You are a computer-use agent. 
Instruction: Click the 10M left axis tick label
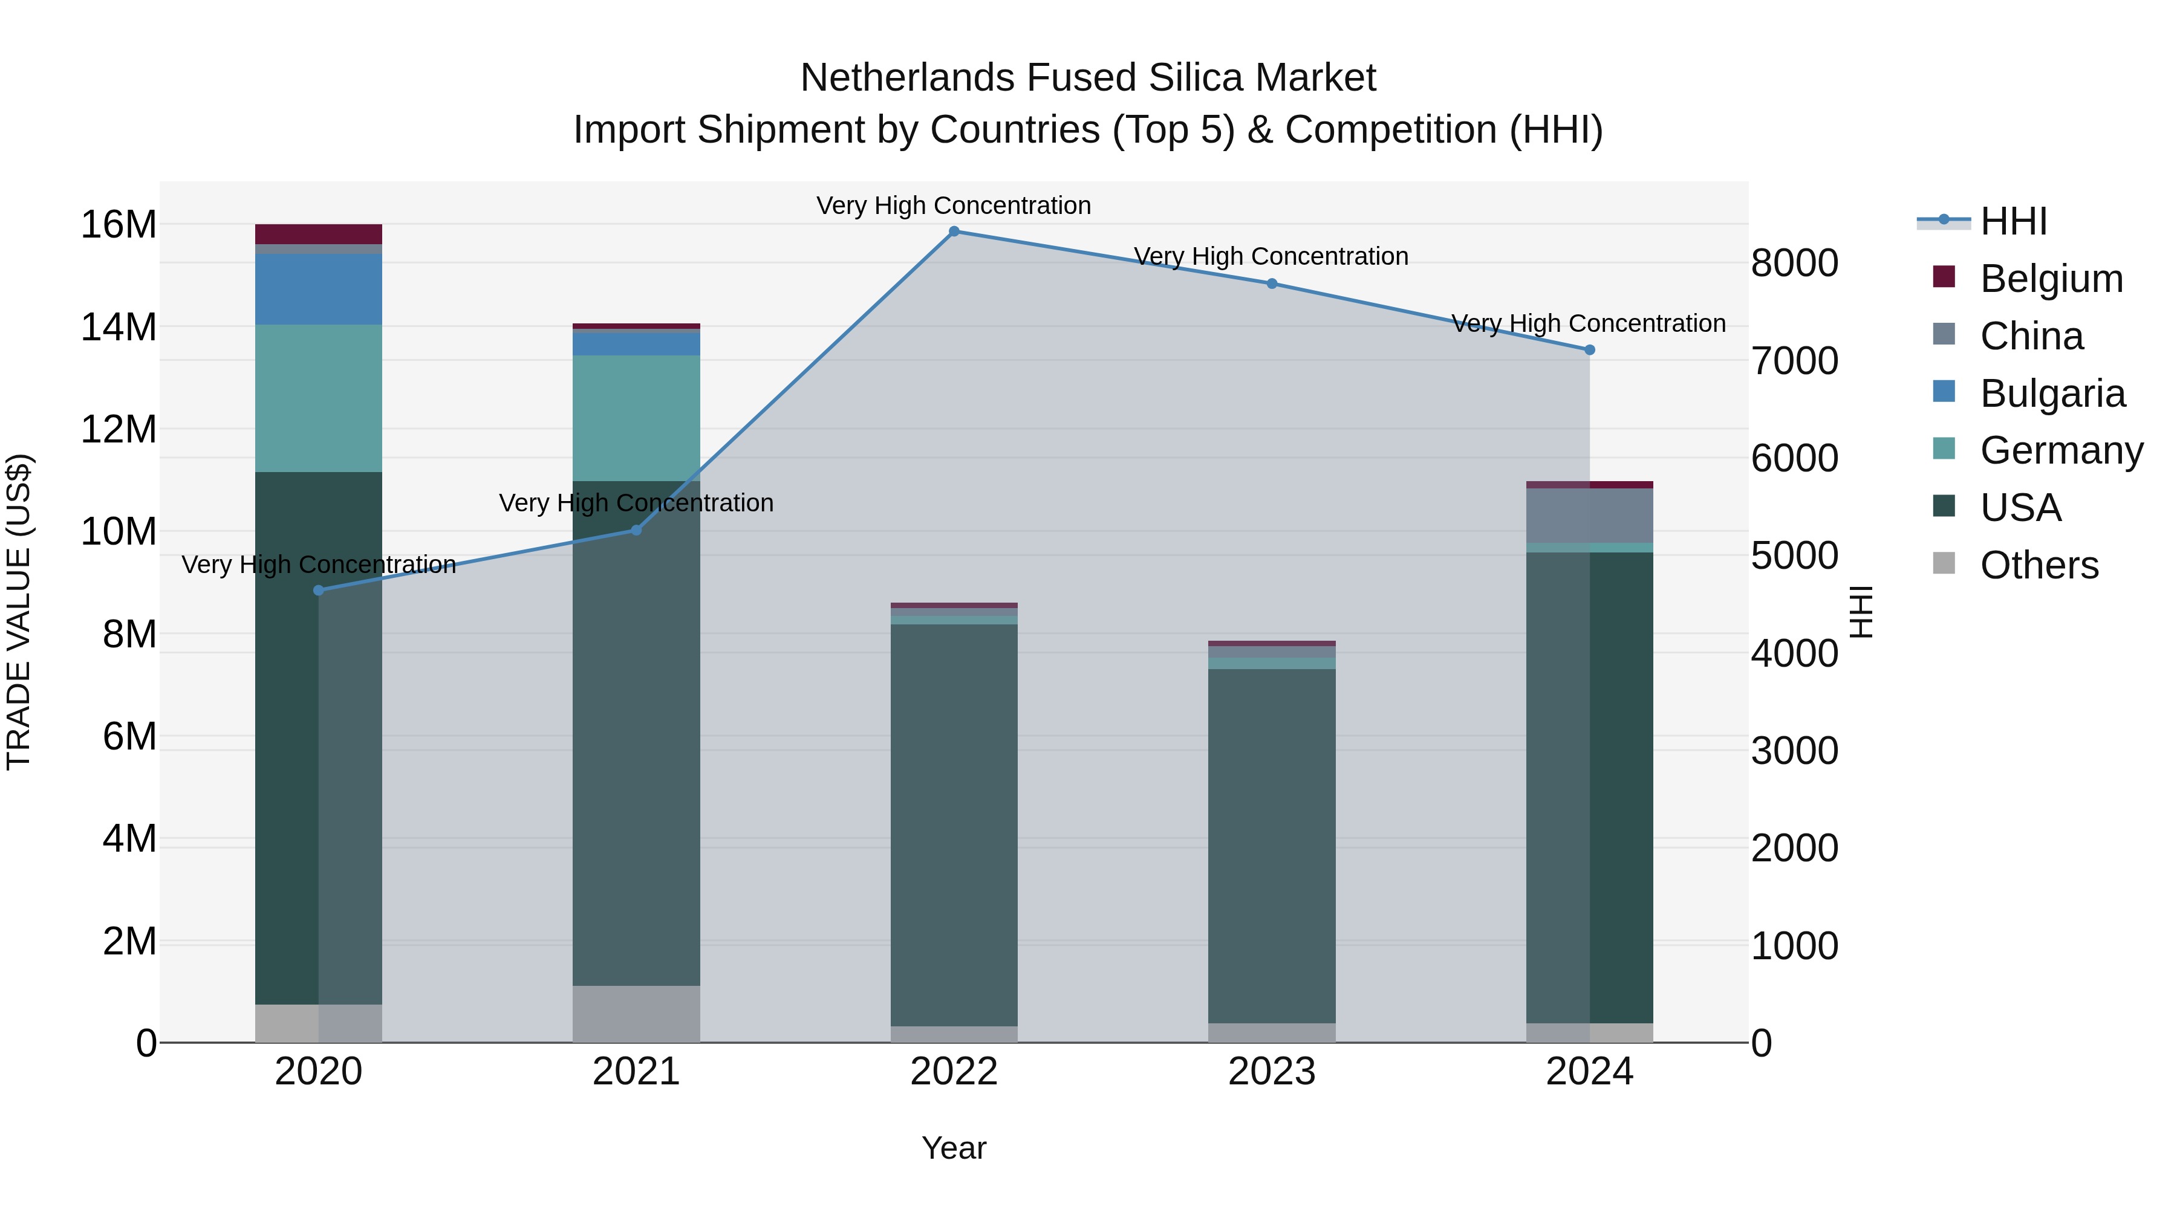[x=119, y=531]
